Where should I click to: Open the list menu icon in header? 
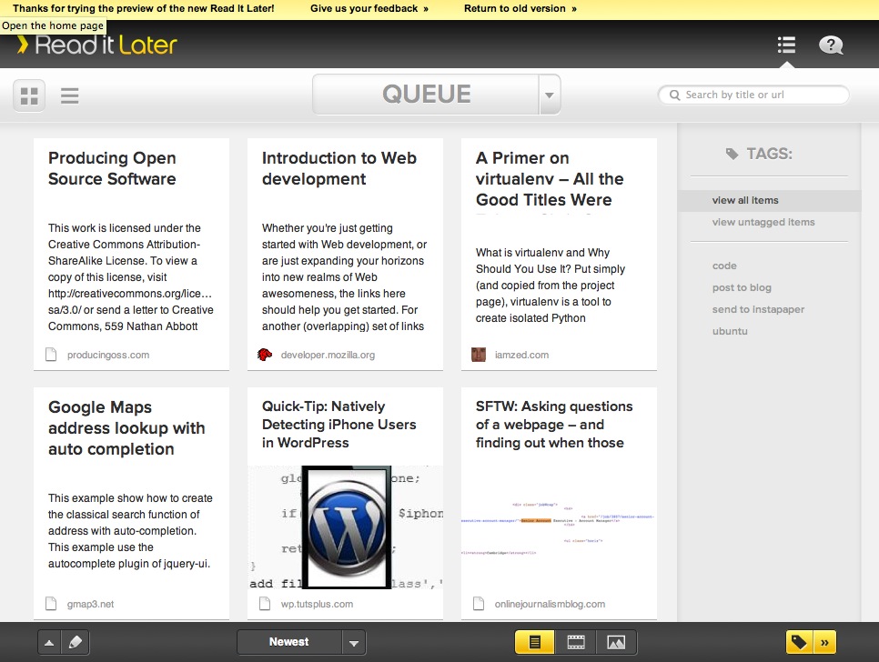(x=786, y=45)
